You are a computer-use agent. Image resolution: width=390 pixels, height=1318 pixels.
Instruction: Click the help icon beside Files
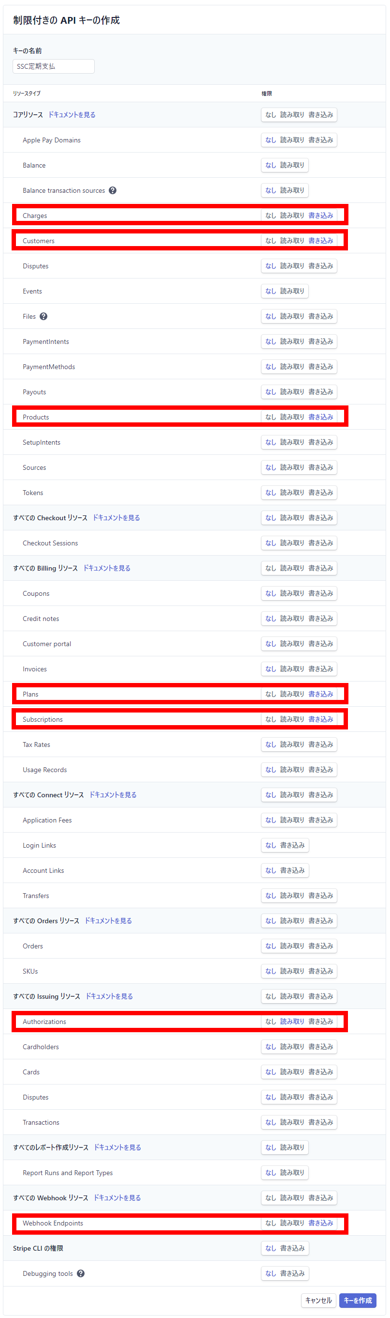(x=43, y=316)
